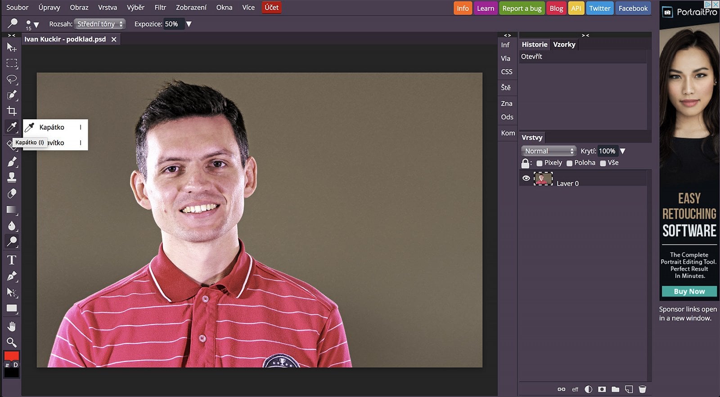Switch to the Historie tab
The width and height of the screenshot is (720, 397).
tap(535, 44)
